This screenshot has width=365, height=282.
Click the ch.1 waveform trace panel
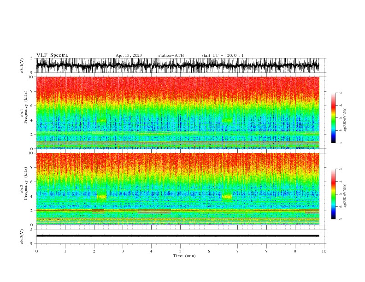177,65
